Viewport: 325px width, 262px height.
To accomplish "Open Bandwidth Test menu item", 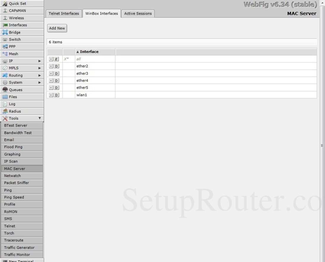I will [x=22, y=133].
